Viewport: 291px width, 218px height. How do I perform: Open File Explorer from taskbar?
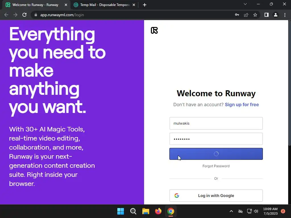pyautogui.click(x=146, y=211)
